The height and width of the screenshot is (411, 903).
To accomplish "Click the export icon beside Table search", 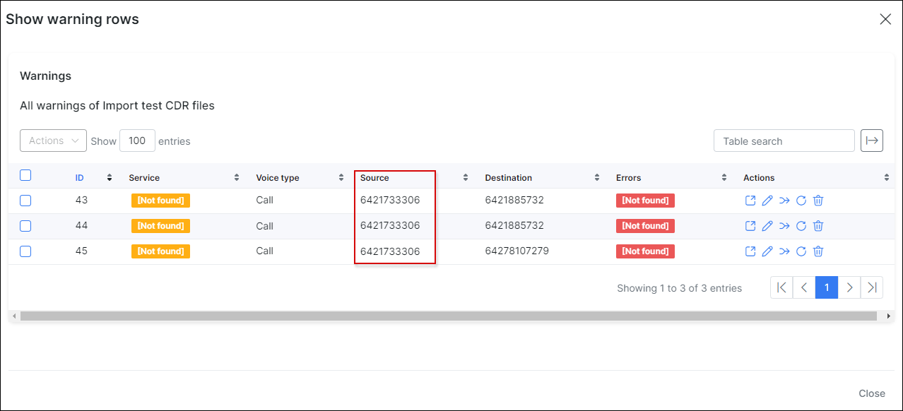I will pos(872,141).
